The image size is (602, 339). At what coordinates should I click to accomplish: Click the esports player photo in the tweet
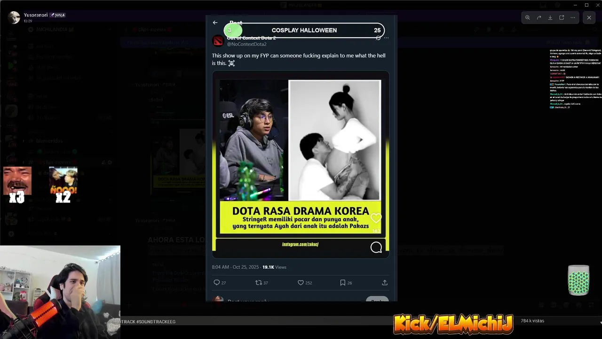253,140
